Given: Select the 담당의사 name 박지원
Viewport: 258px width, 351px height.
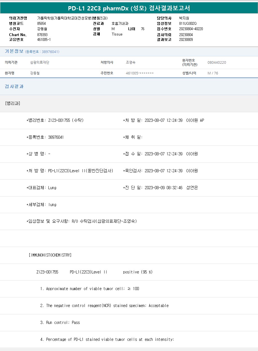Looking at the screenshot, I should click(184, 18).
